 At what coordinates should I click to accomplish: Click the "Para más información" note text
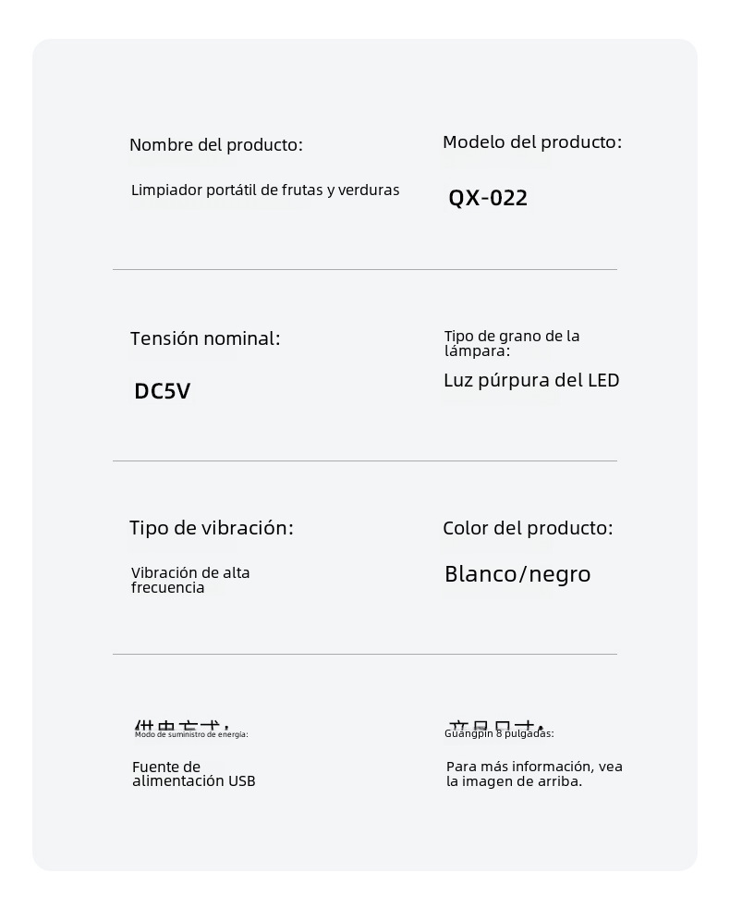(534, 774)
